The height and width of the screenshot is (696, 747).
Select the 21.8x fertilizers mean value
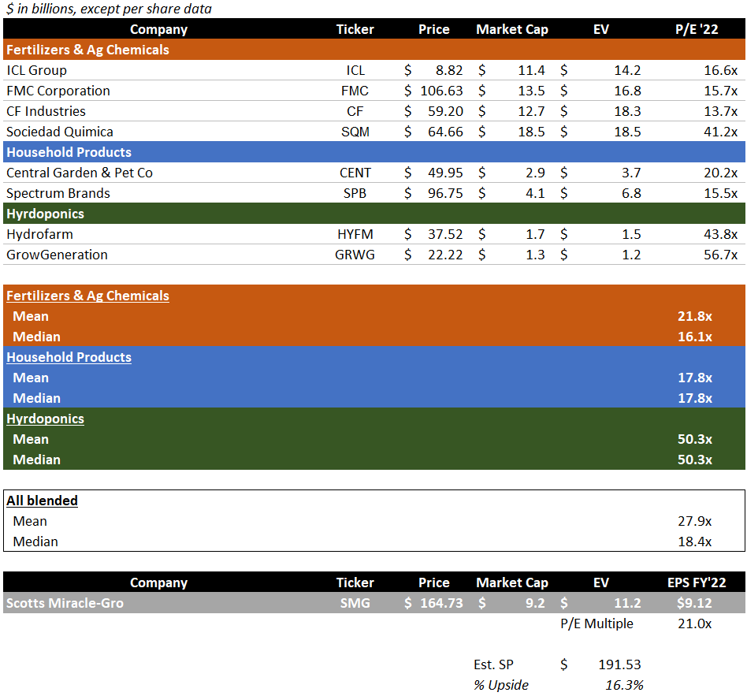tap(694, 316)
